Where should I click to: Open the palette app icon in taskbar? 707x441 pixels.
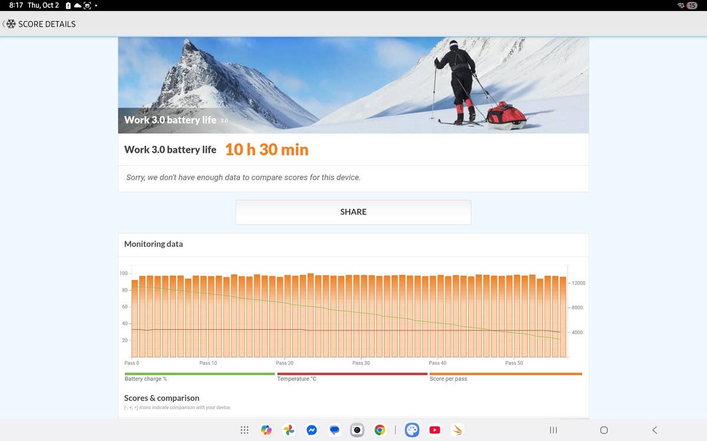[x=412, y=430]
